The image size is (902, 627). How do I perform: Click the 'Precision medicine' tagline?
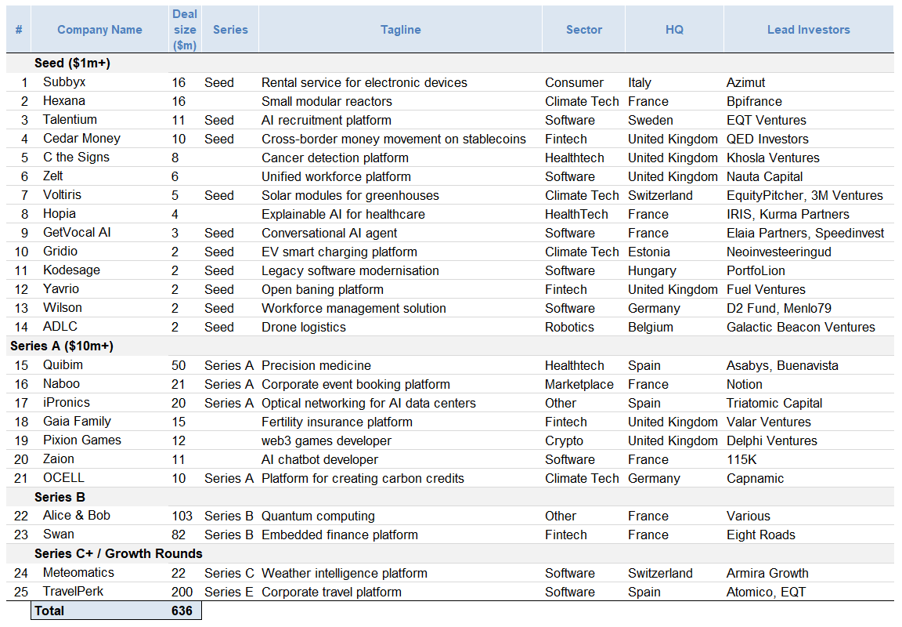pos(316,365)
